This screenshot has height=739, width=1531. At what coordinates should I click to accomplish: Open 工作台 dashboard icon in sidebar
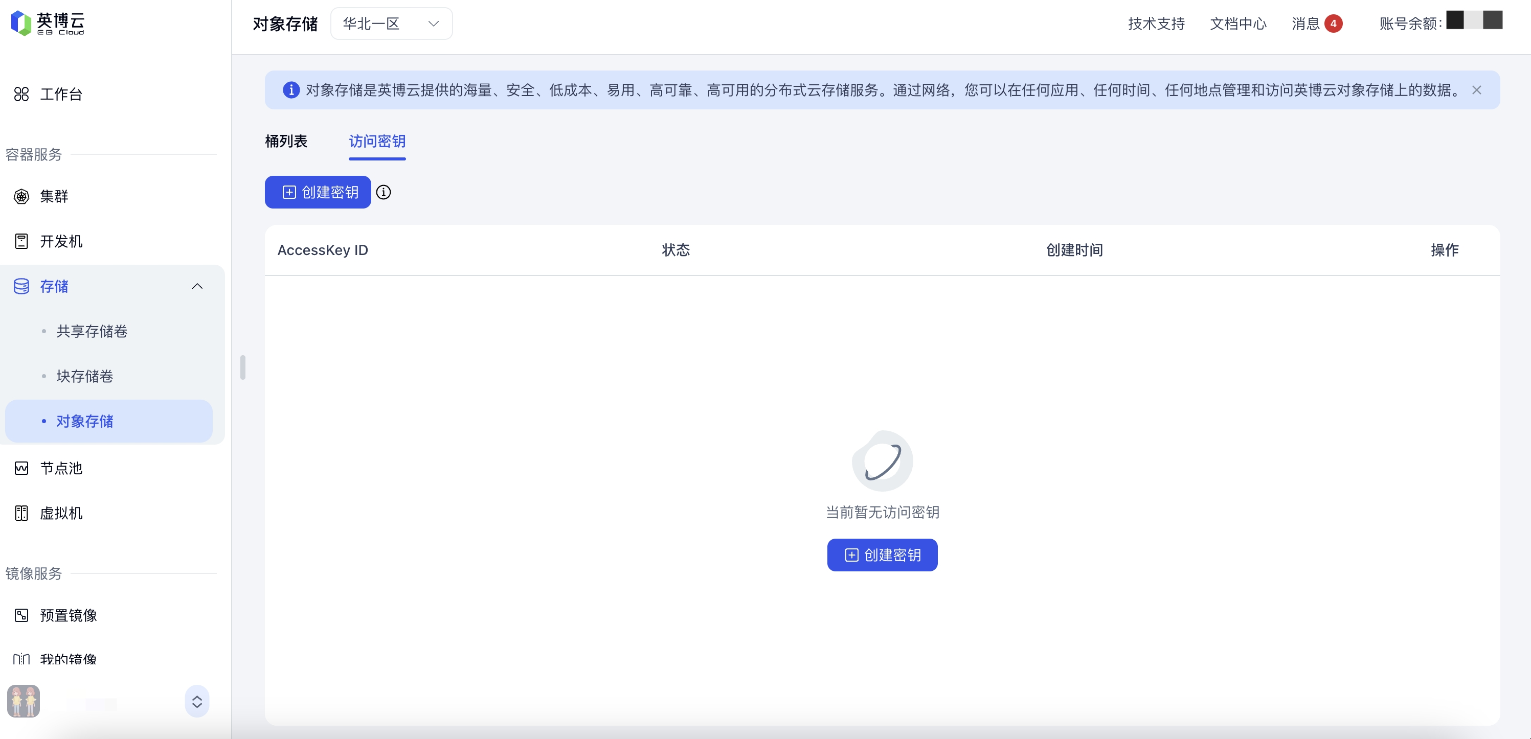click(21, 94)
